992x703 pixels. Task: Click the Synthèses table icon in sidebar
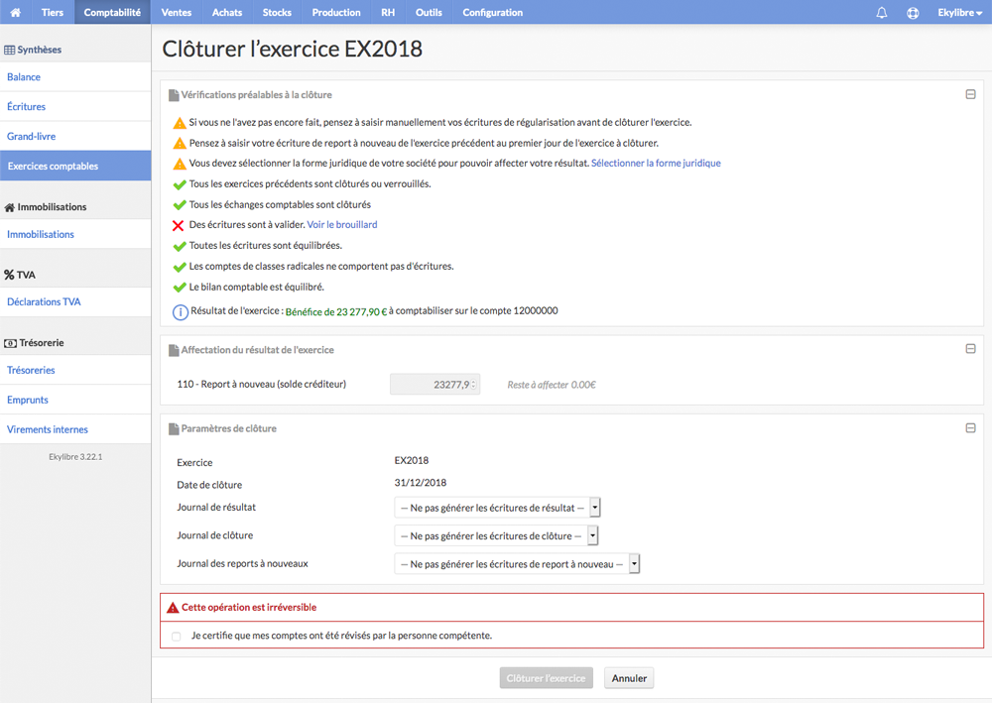coord(10,50)
